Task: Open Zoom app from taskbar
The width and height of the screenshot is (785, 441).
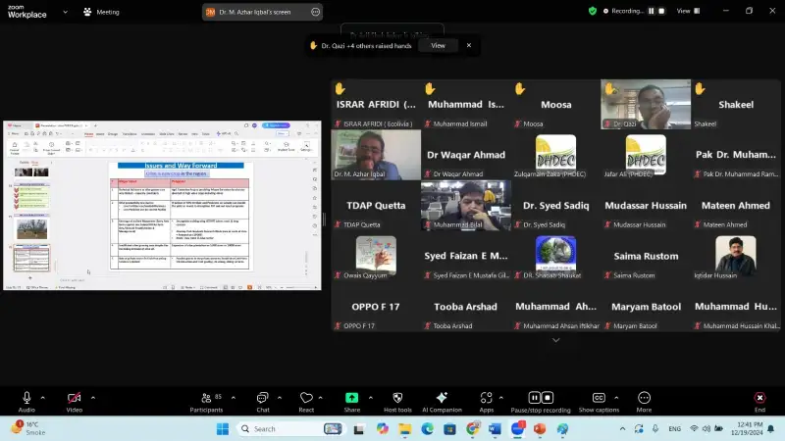Action: (518, 428)
